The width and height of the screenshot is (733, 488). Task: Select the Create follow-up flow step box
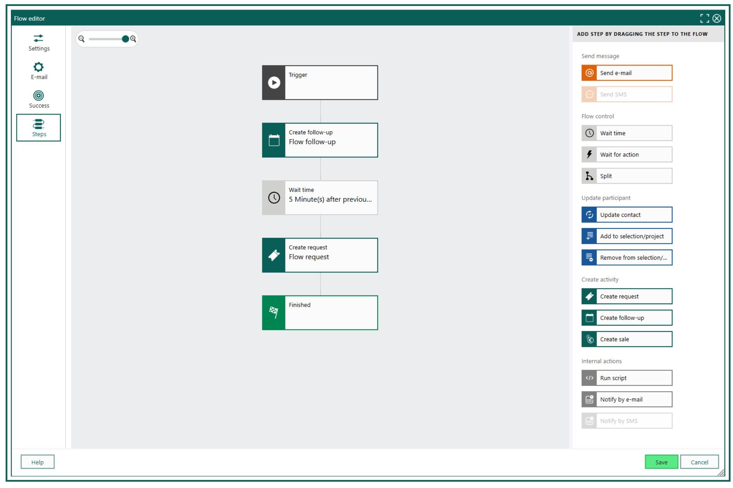320,140
